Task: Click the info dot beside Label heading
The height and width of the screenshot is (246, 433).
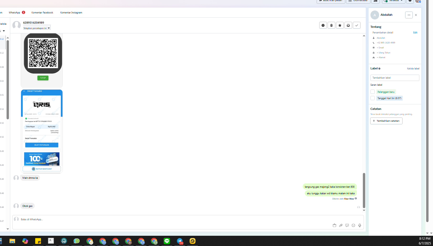Action: [x=379, y=69]
